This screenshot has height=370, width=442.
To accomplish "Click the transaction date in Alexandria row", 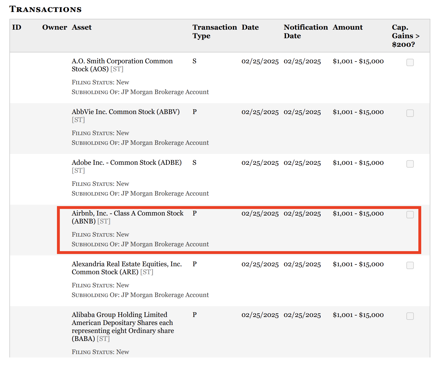I will pos(260,265).
